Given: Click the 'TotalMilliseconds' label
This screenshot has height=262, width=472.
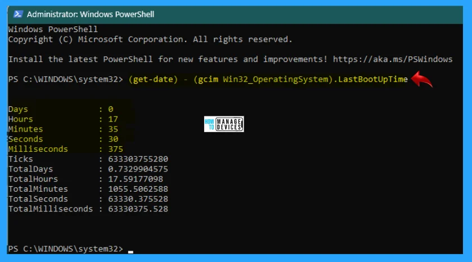Looking at the screenshot, I should pos(51,209).
